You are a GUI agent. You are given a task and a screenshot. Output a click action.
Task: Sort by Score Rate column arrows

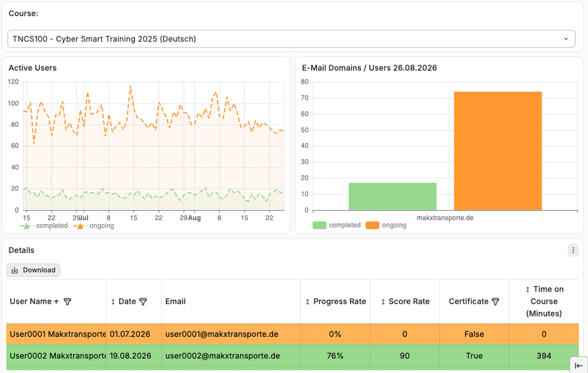click(x=383, y=302)
